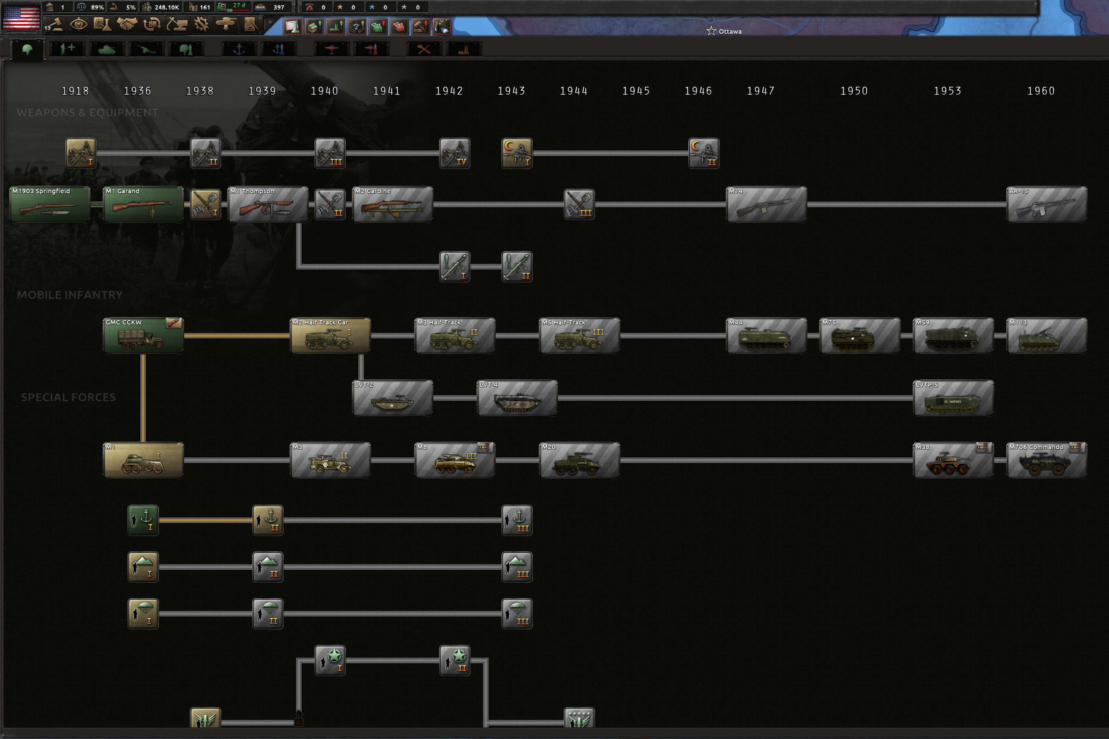Click the question mark wreath alert
Image resolution: width=1109 pixels, height=739 pixels.
tap(356, 26)
